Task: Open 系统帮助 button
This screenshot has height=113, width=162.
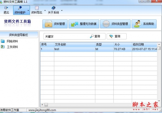Action: pyautogui.click(x=144, y=24)
